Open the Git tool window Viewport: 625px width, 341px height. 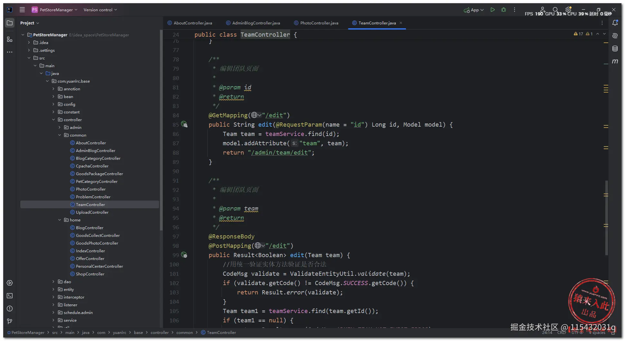coord(10,321)
